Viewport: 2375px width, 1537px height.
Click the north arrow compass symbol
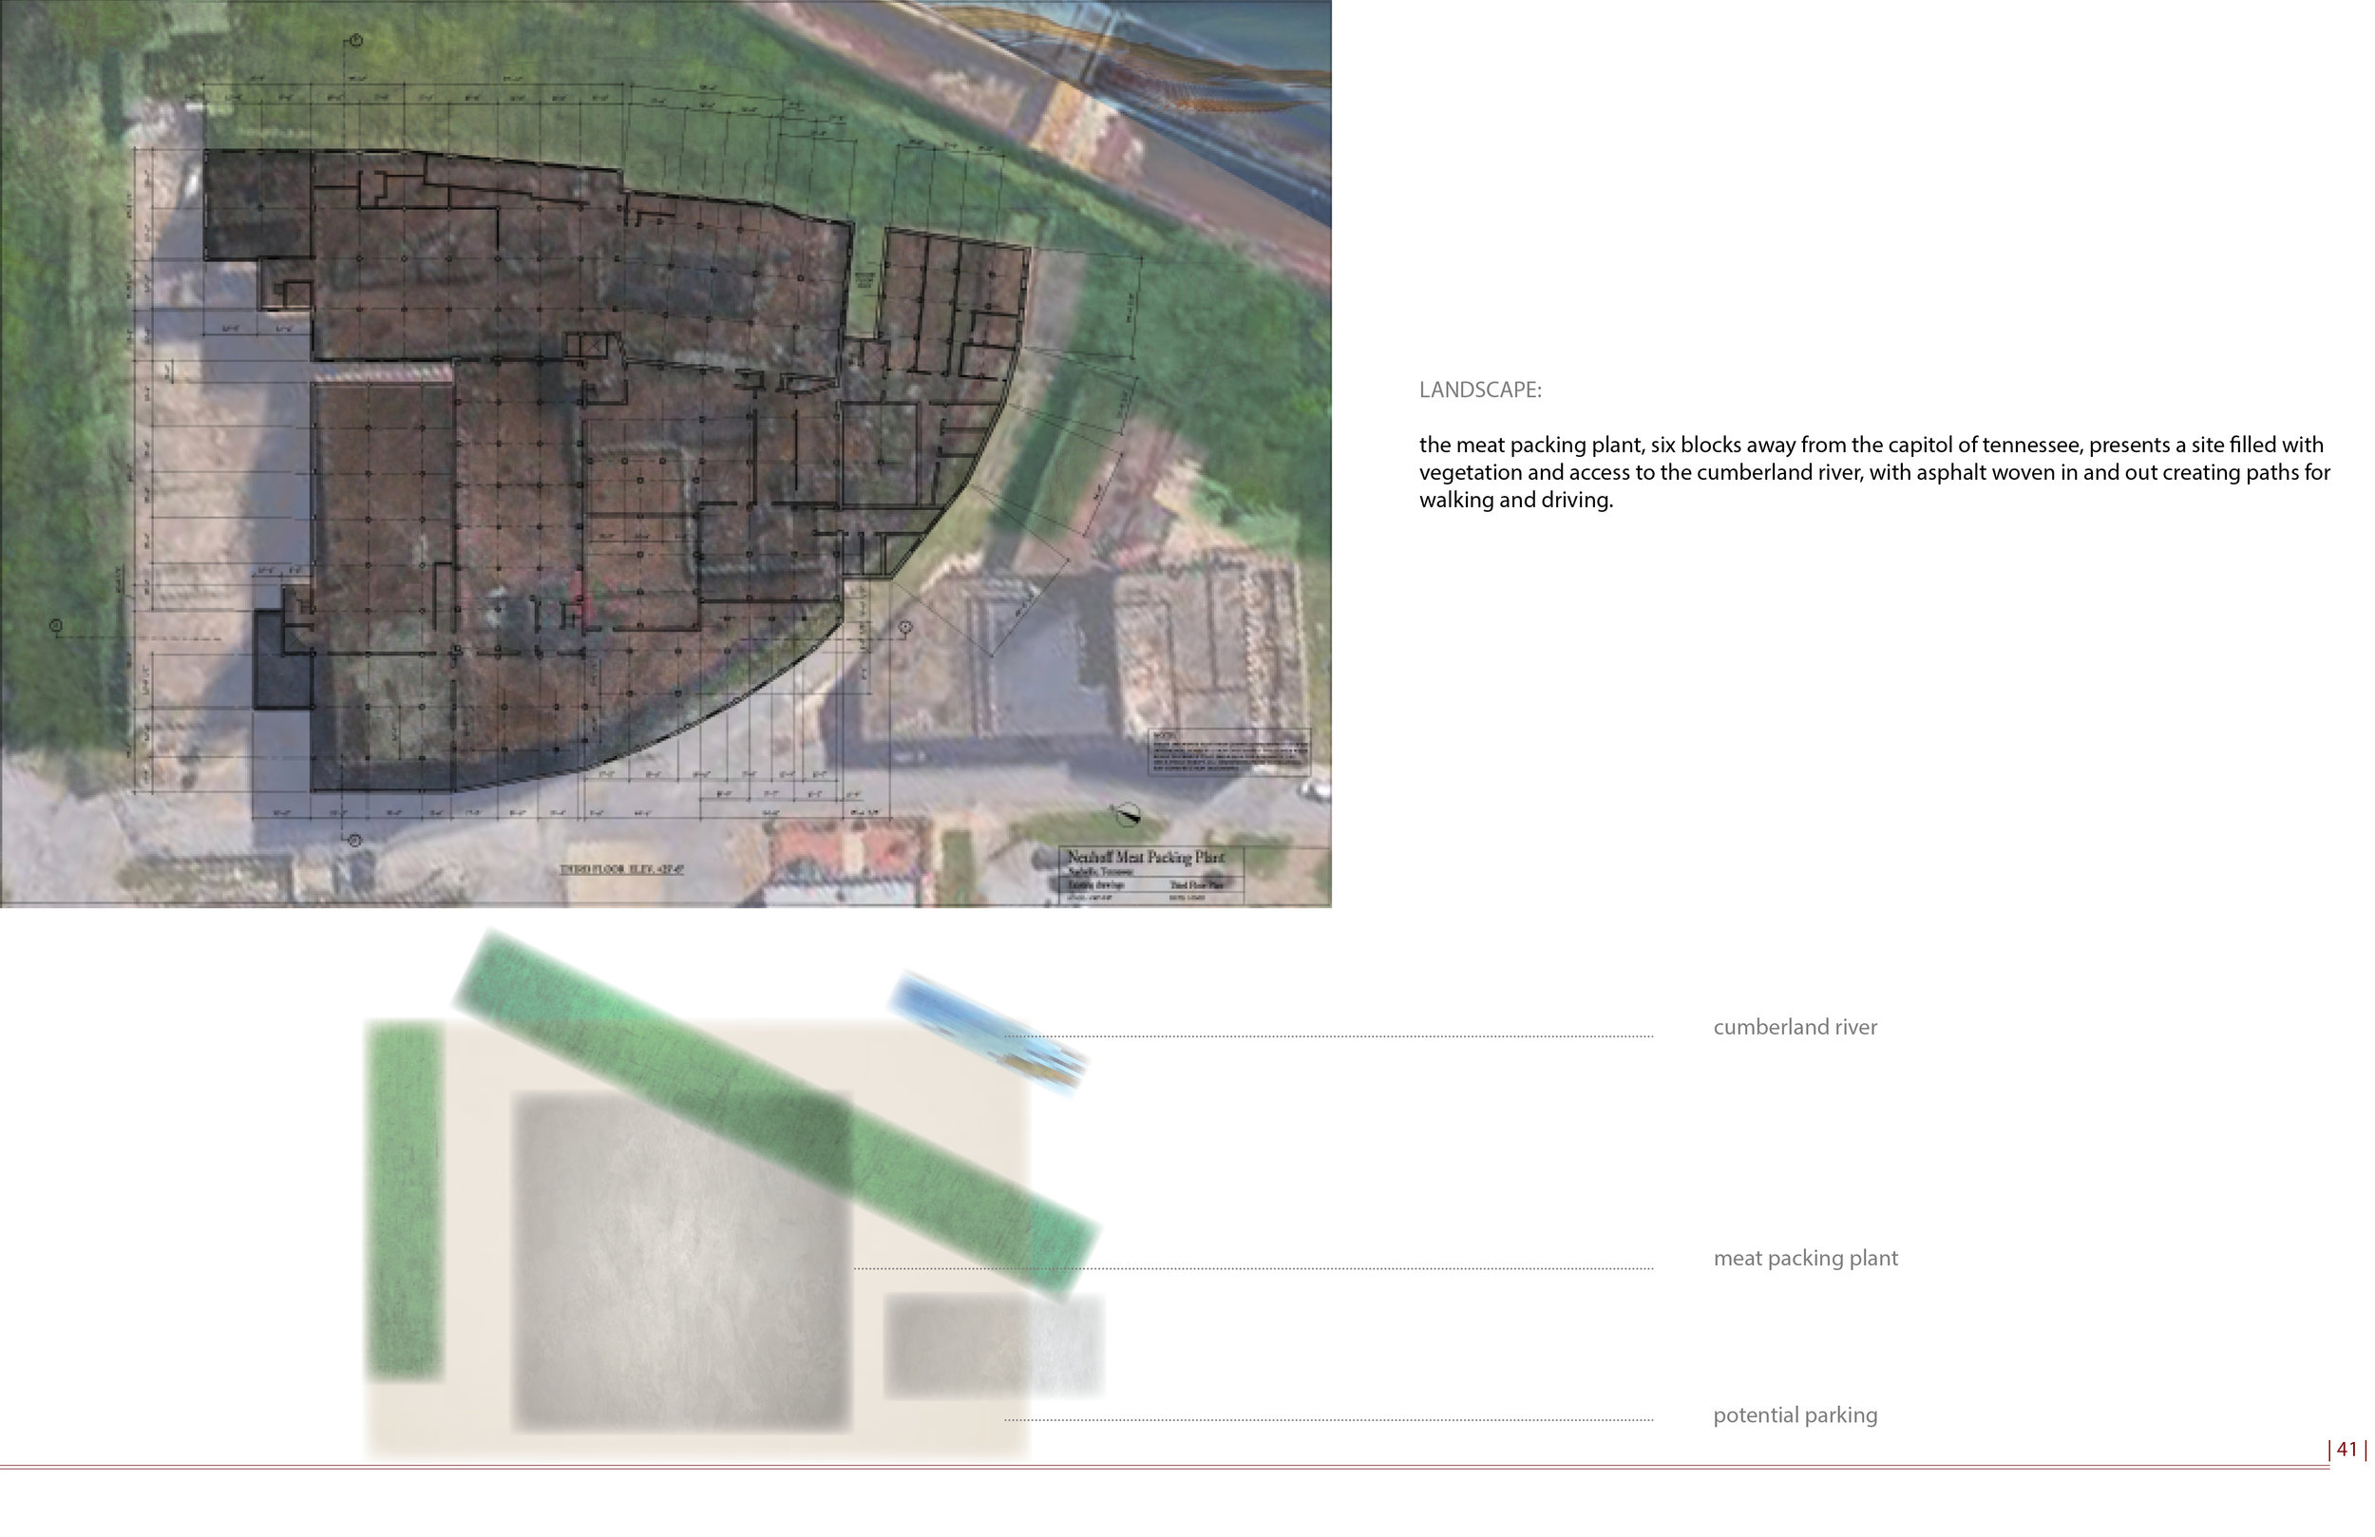(1126, 816)
